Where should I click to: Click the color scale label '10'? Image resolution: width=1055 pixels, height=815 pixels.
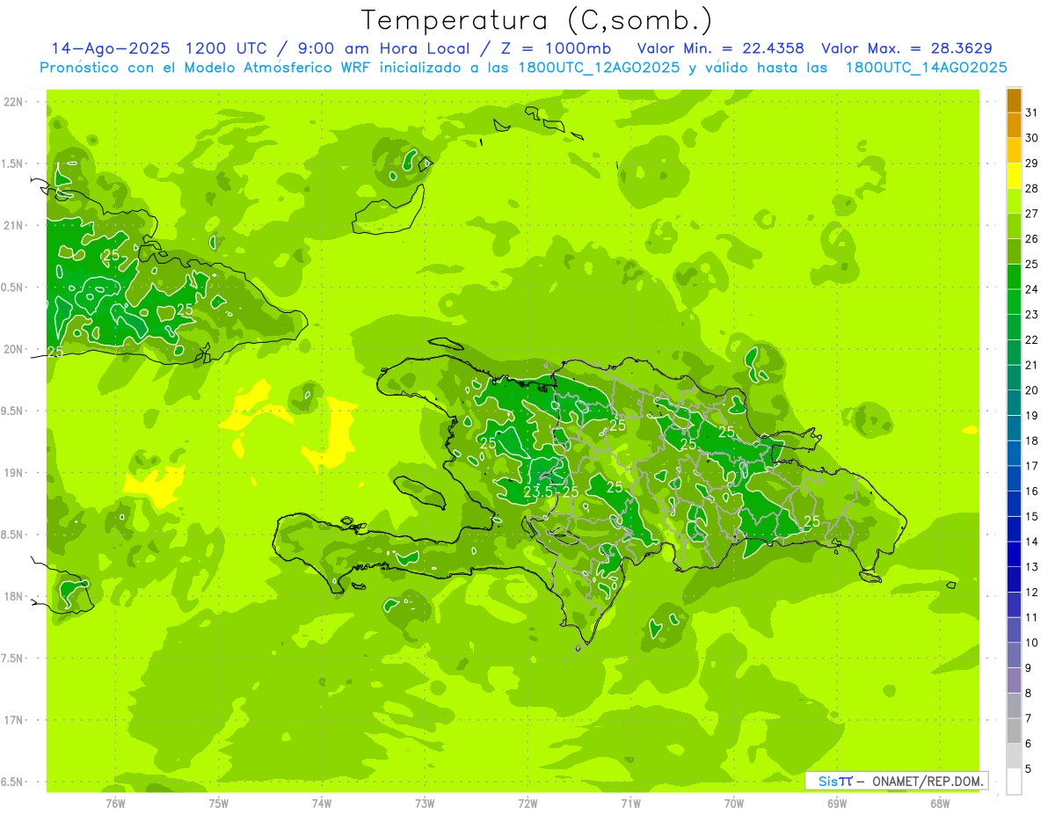(1032, 643)
